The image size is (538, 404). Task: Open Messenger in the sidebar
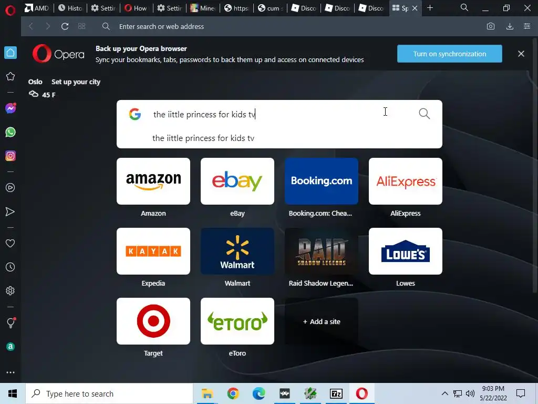pyautogui.click(x=11, y=108)
